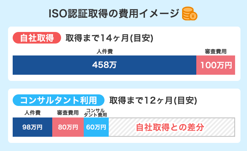This screenshot has height=151, width=247.
Task: Click the navy 98万円 bar segment
Action: pyautogui.click(x=32, y=127)
